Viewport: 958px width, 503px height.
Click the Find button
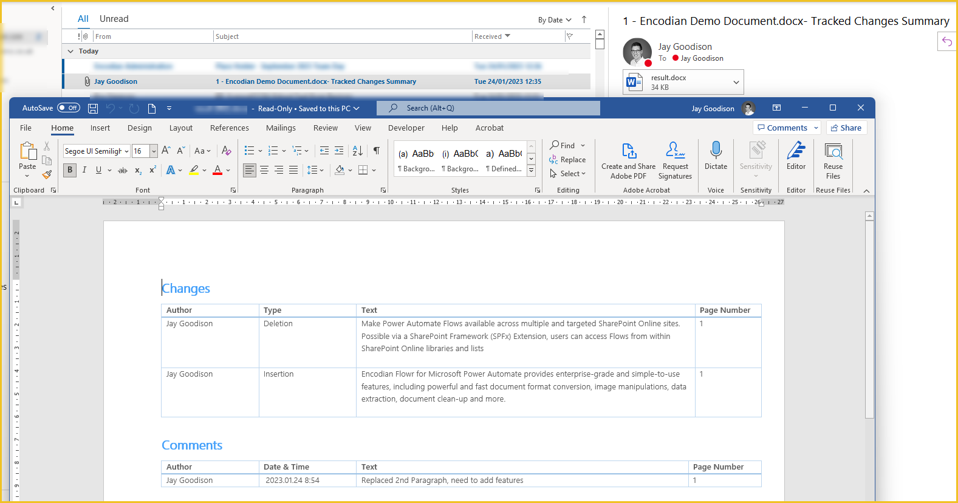coord(563,145)
